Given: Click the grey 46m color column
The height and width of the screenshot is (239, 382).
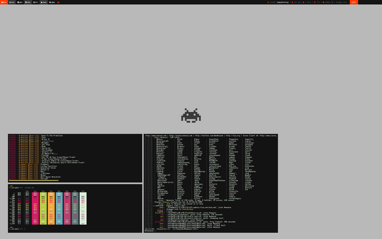Looking at the screenshot, I should pyautogui.click(x=75, y=208).
